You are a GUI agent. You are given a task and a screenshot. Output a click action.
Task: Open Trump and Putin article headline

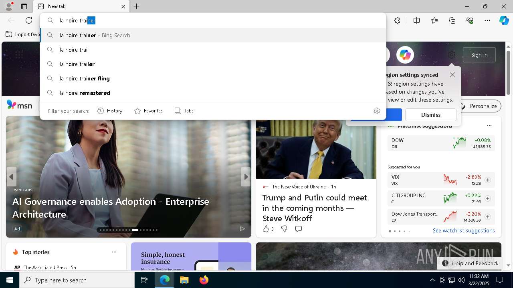pyautogui.click(x=315, y=208)
